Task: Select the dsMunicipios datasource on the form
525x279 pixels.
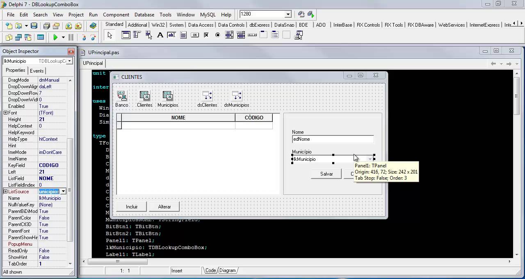Action: (237, 96)
